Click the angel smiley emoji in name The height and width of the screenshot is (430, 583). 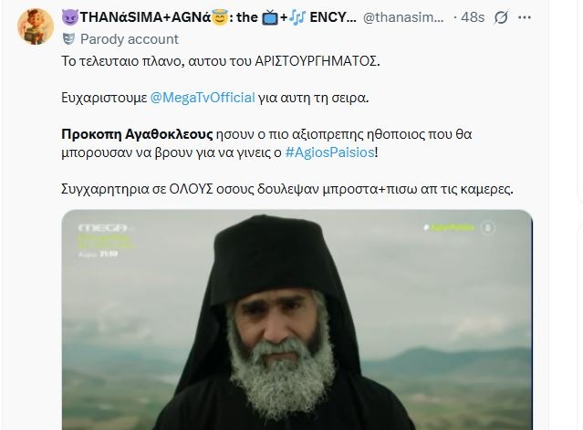[x=220, y=17]
